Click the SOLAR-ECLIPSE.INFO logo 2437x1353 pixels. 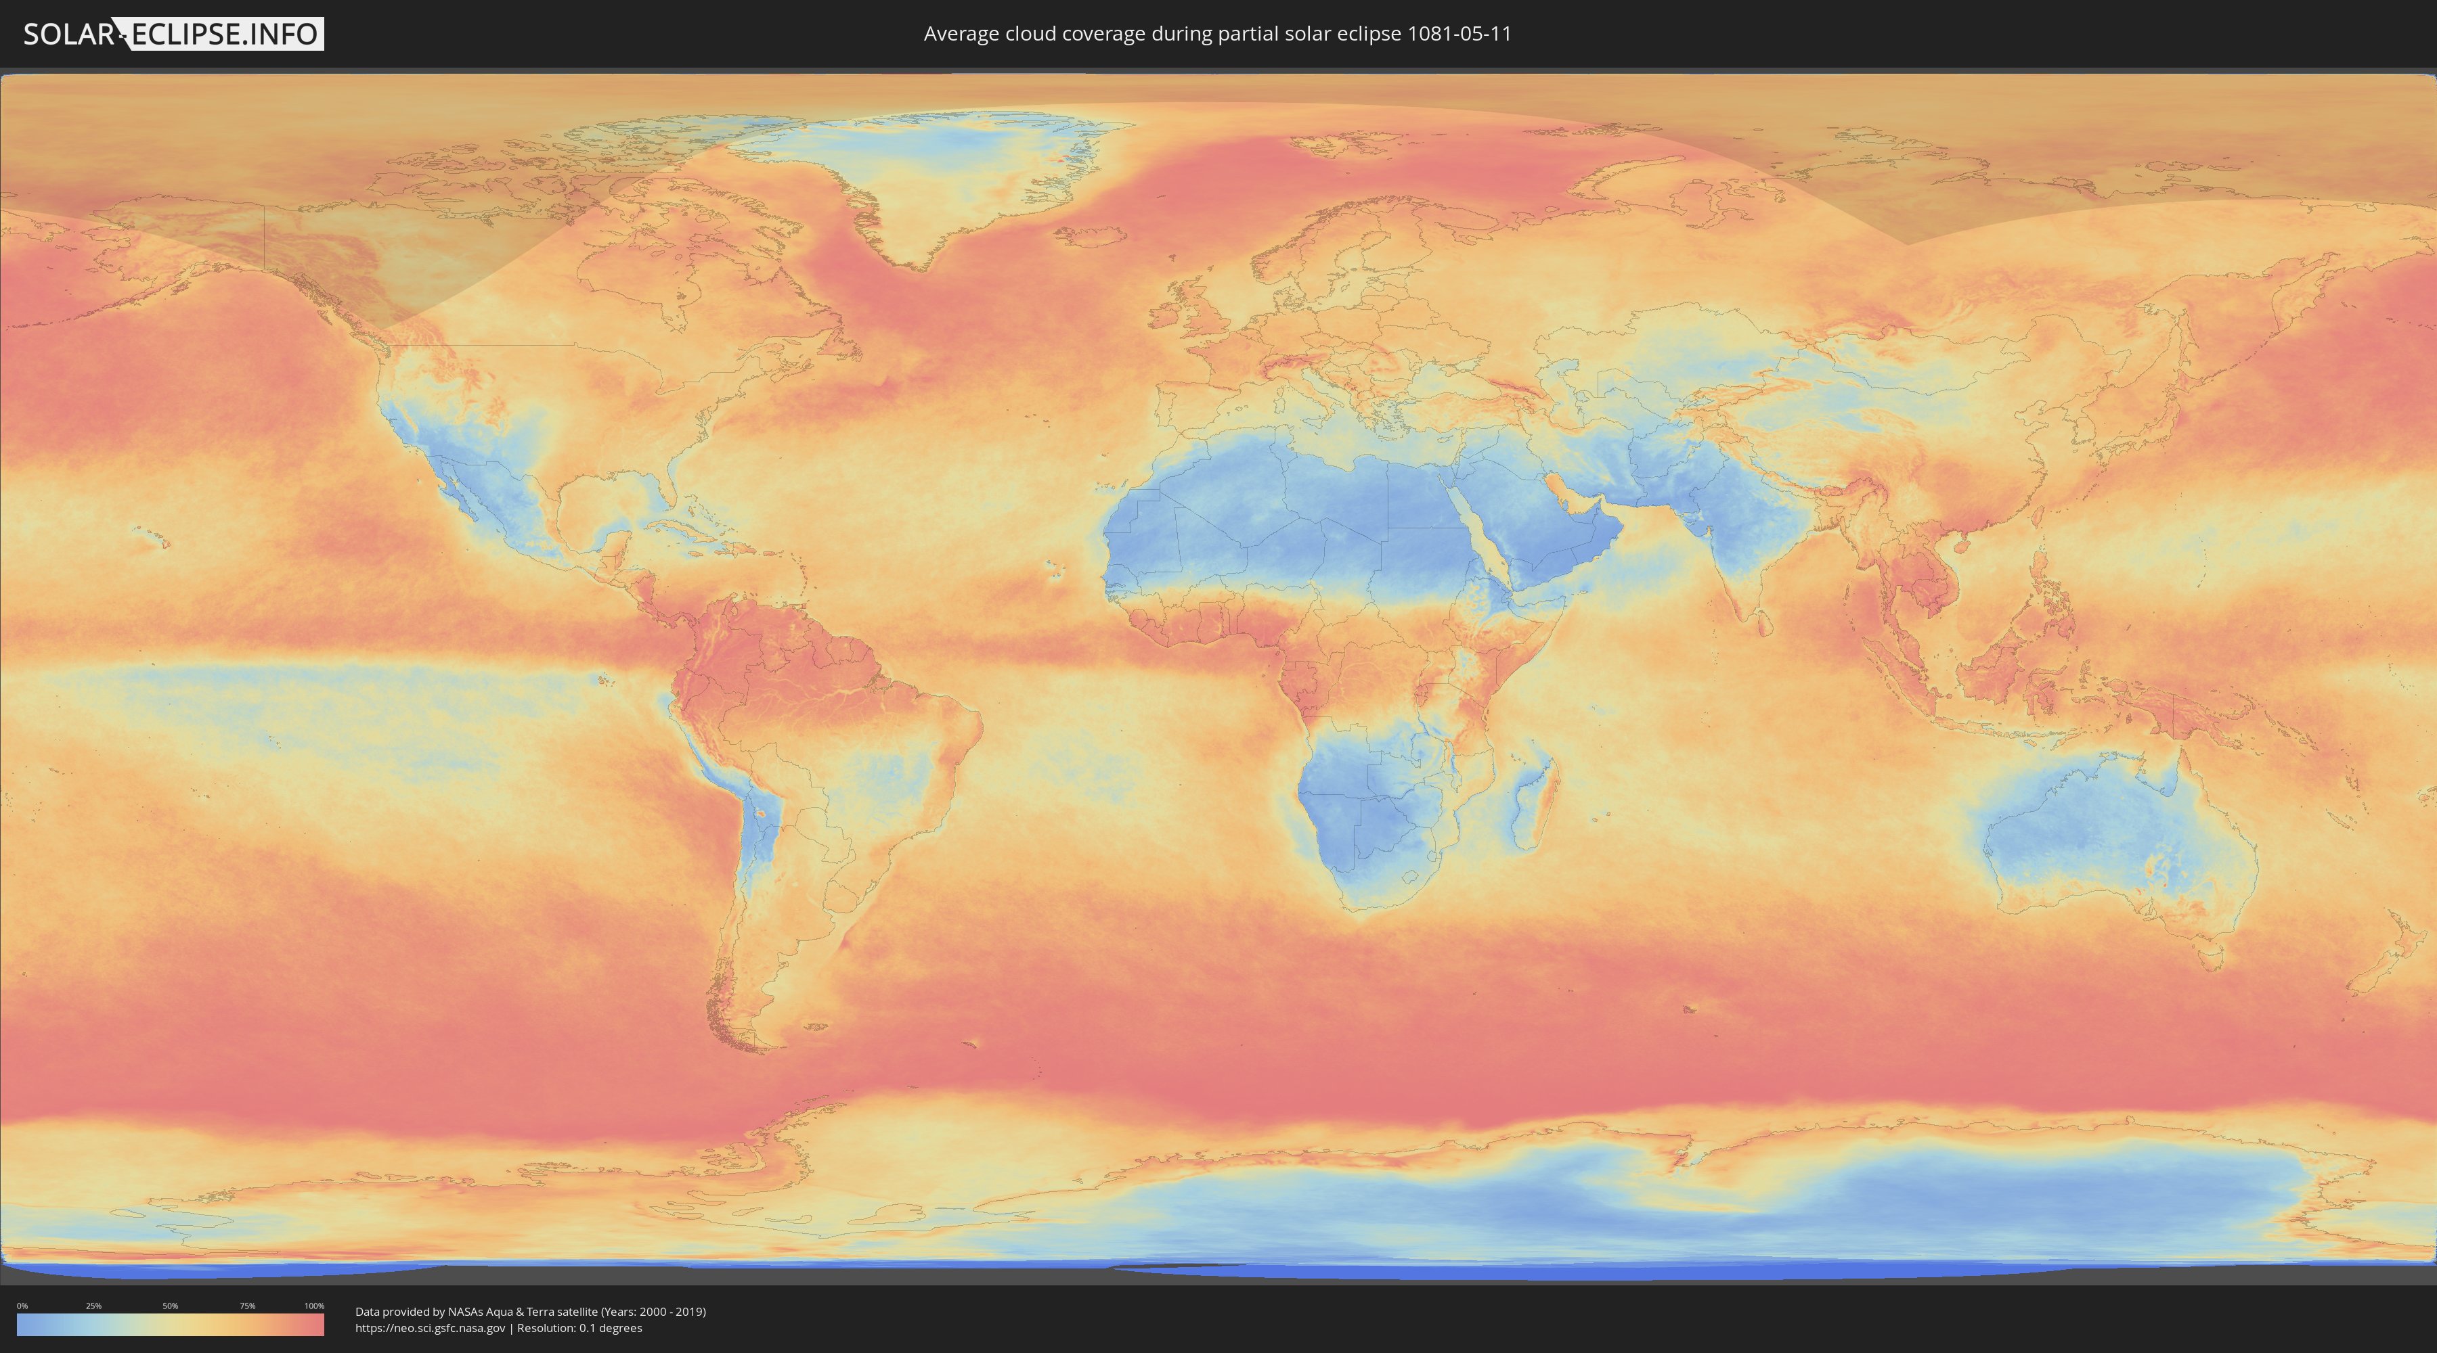click(x=173, y=34)
